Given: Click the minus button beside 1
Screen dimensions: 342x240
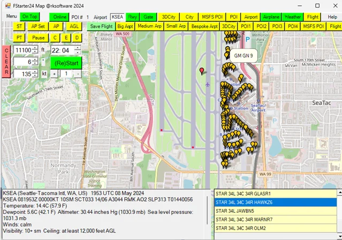Looking at the screenshot, I should point(78,74).
